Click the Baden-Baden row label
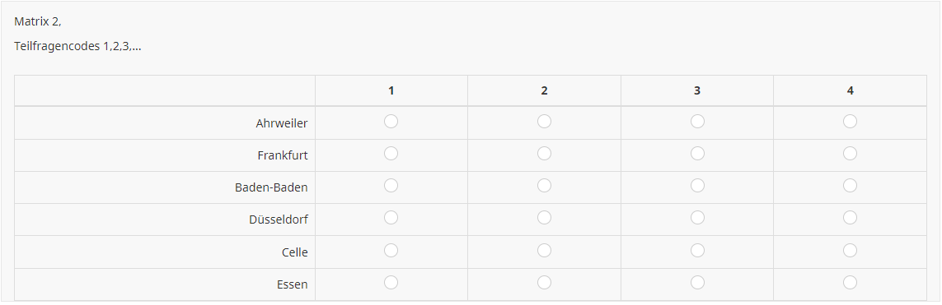Screen dimensions: 942x305 (271, 187)
